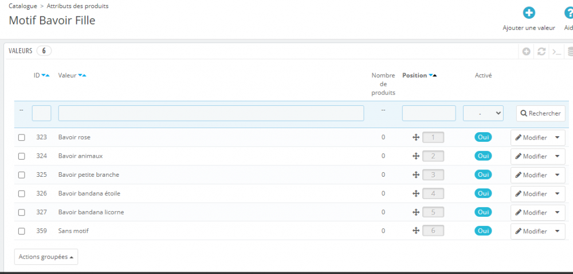Click the Rechercher button
The image size is (573, 274).
pos(540,113)
